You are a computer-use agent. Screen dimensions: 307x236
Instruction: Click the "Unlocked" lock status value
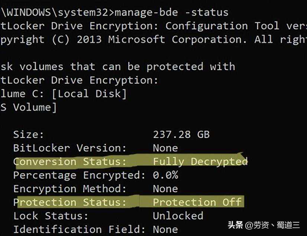click(178, 216)
